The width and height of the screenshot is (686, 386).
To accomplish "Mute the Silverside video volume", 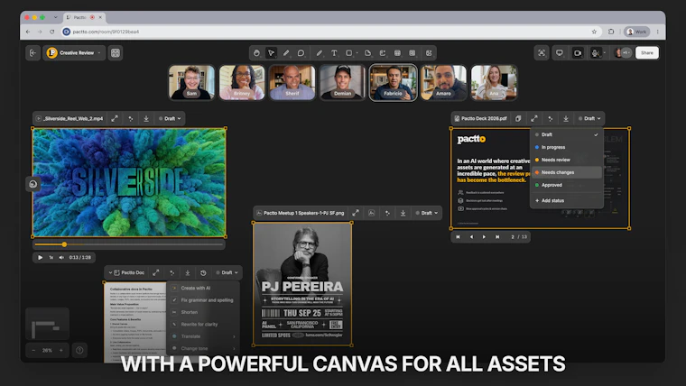I will point(61,257).
